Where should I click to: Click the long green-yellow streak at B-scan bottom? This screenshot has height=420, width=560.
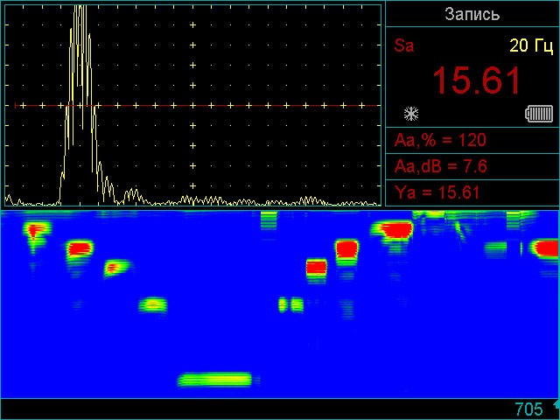pyautogui.click(x=215, y=380)
